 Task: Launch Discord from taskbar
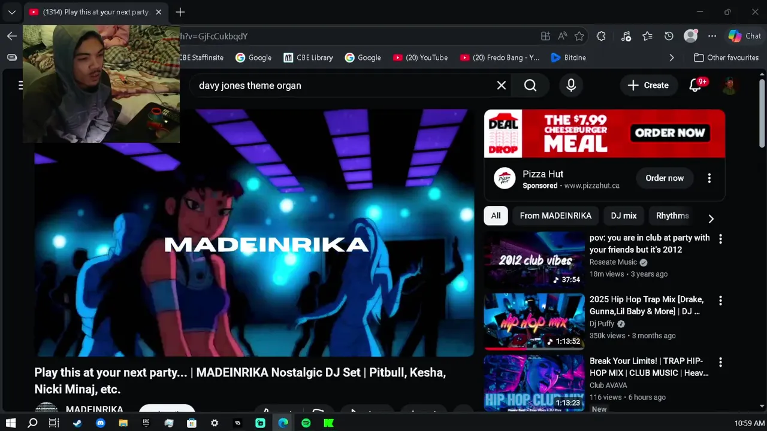coord(100,423)
